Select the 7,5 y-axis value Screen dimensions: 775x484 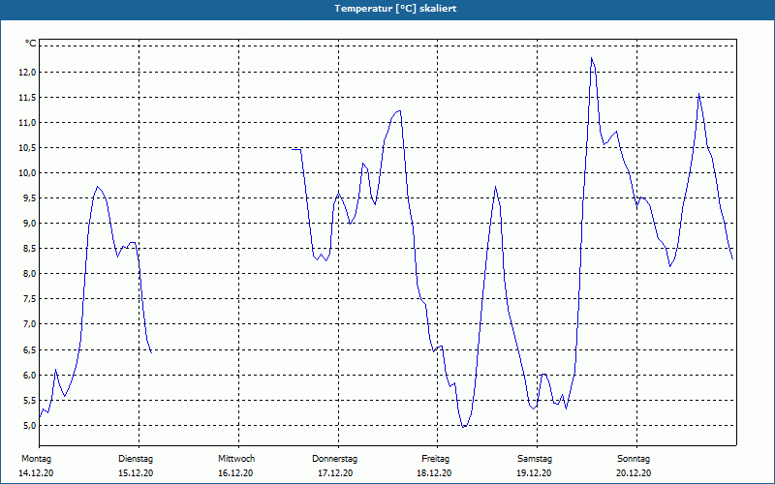29,299
